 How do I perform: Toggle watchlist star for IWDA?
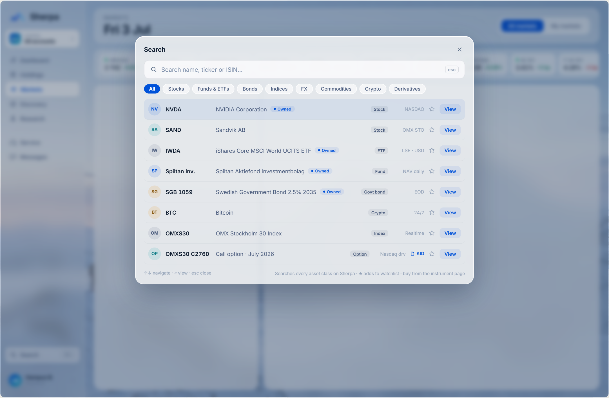(x=432, y=150)
